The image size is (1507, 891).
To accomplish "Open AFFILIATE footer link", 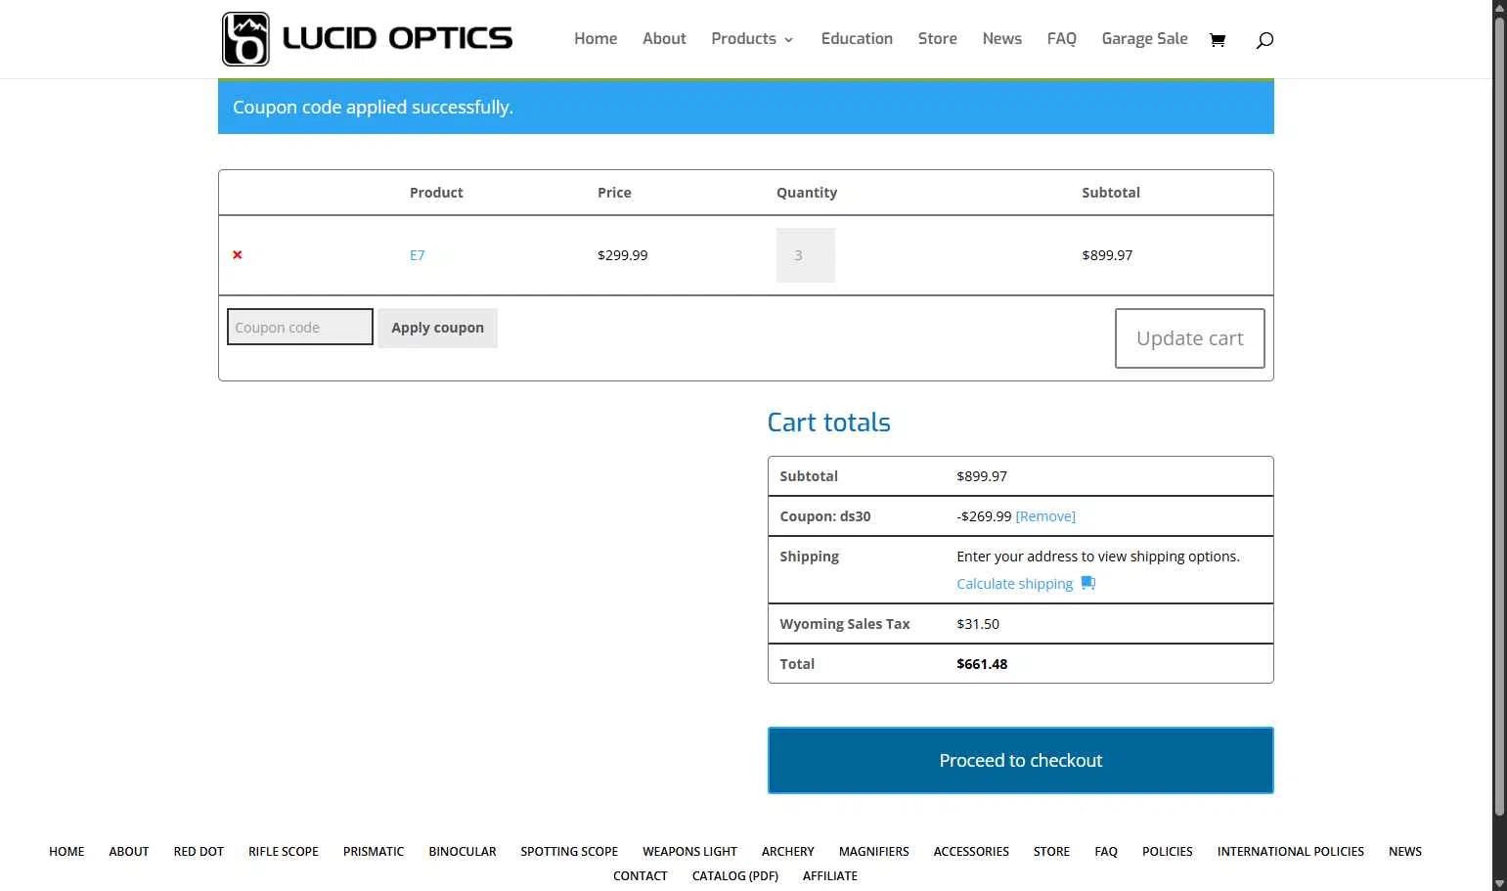I will click(830, 876).
